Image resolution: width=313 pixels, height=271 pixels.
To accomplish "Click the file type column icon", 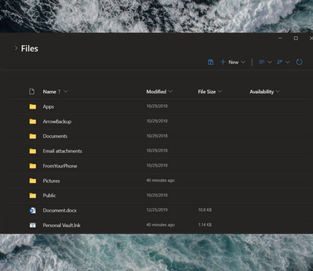I will (x=32, y=92).
